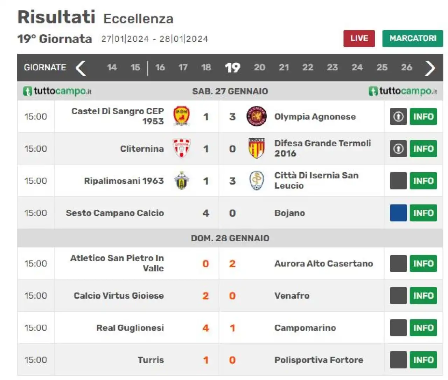Select giornata 18 in the day bar

pyautogui.click(x=206, y=67)
